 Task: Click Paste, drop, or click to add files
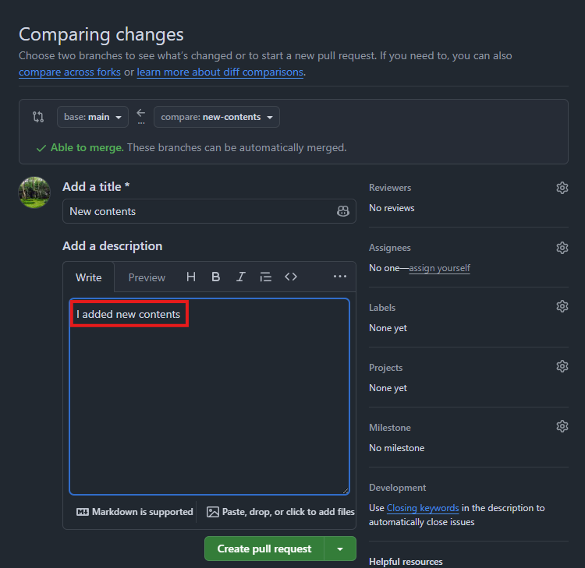(281, 512)
